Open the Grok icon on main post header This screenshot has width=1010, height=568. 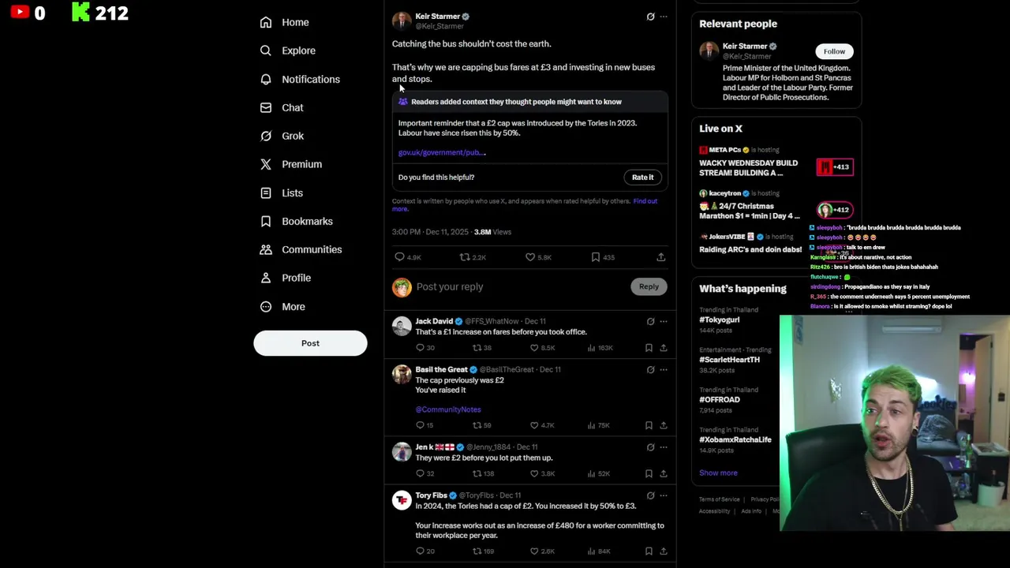pos(650,17)
